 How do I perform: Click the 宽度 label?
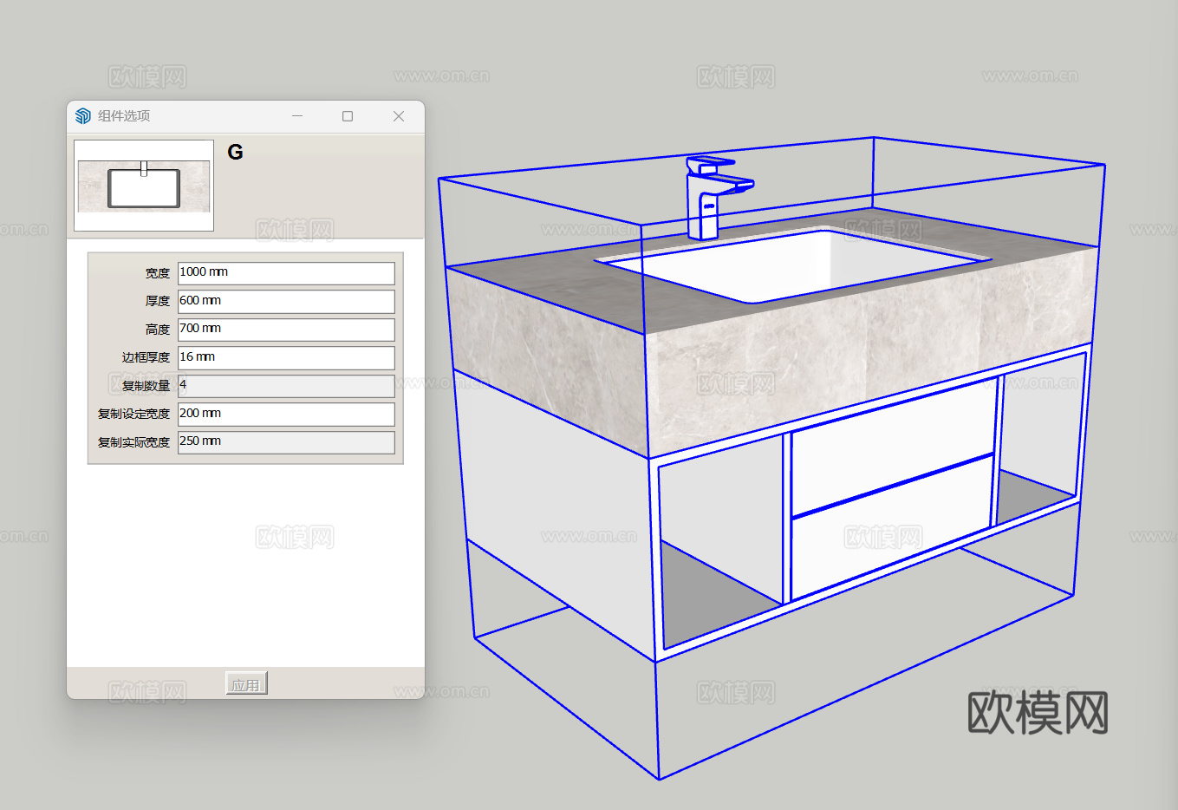pyautogui.click(x=158, y=273)
